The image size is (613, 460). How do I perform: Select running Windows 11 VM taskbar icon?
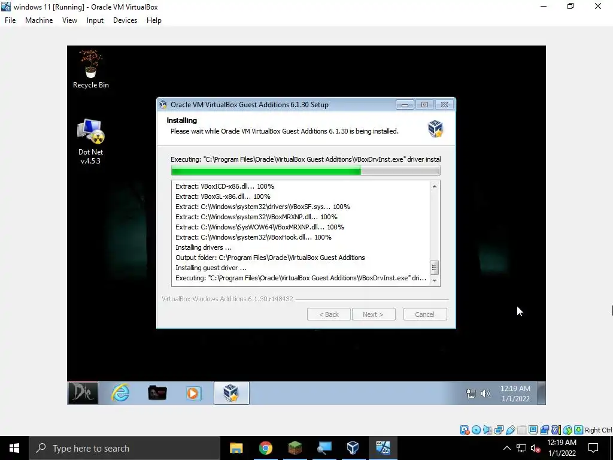click(383, 448)
